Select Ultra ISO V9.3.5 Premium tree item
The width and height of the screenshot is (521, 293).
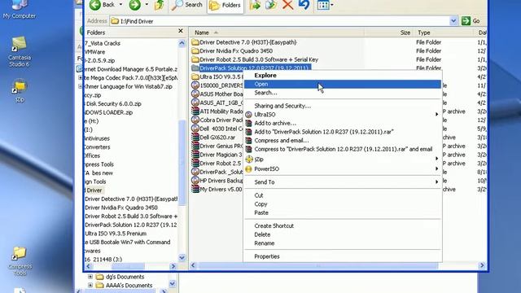[116, 234]
